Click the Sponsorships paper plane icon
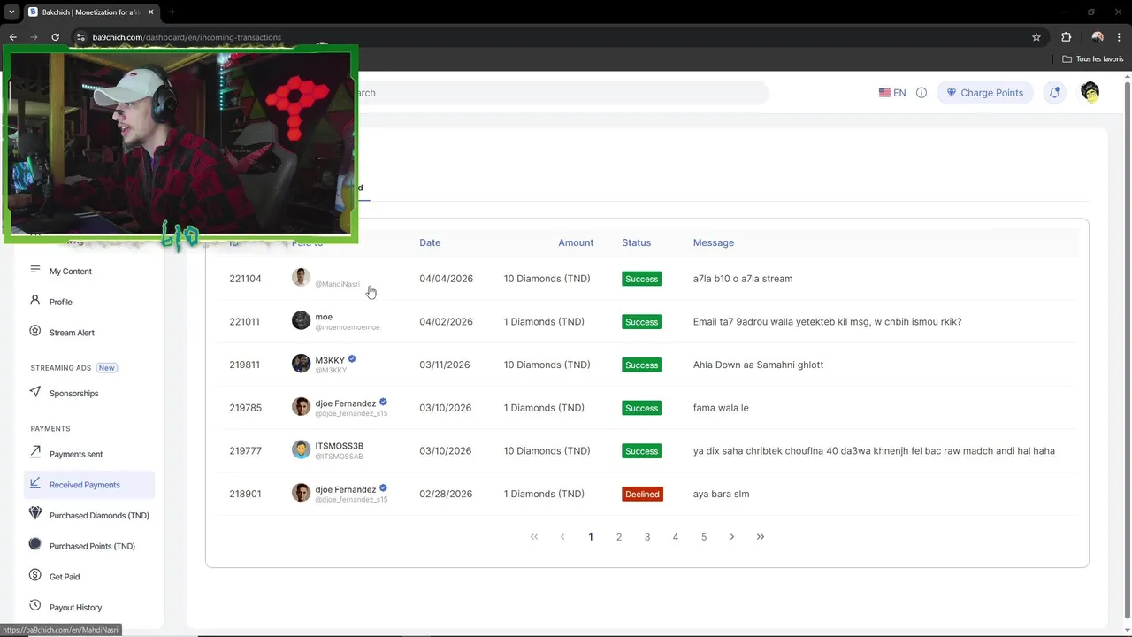The image size is (1132, 637). click(35, 391)
